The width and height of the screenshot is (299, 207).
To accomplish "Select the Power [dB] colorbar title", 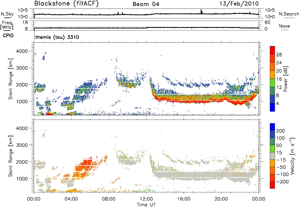I will coord(285,79).
